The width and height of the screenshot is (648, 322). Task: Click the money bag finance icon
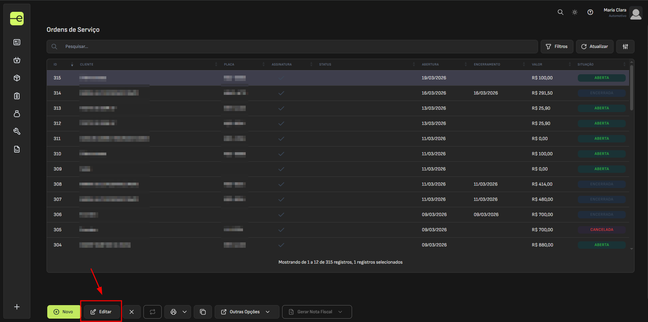(17, 114)
